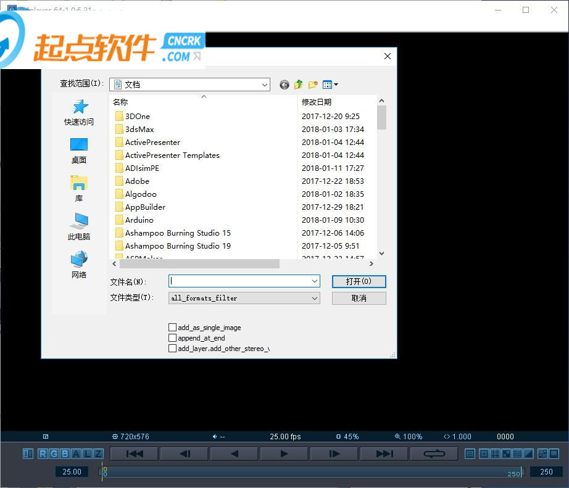The image size is (569, 488).
Task: Click the 250 end frame field
Action: [x=546, y=472]
